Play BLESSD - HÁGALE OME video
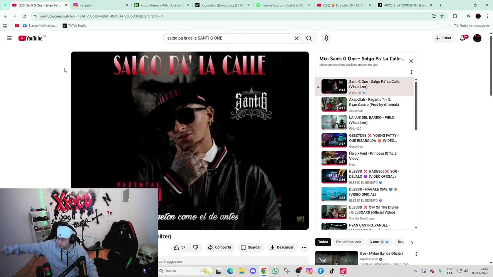This screenshot has height=277, width=493. 365,194
